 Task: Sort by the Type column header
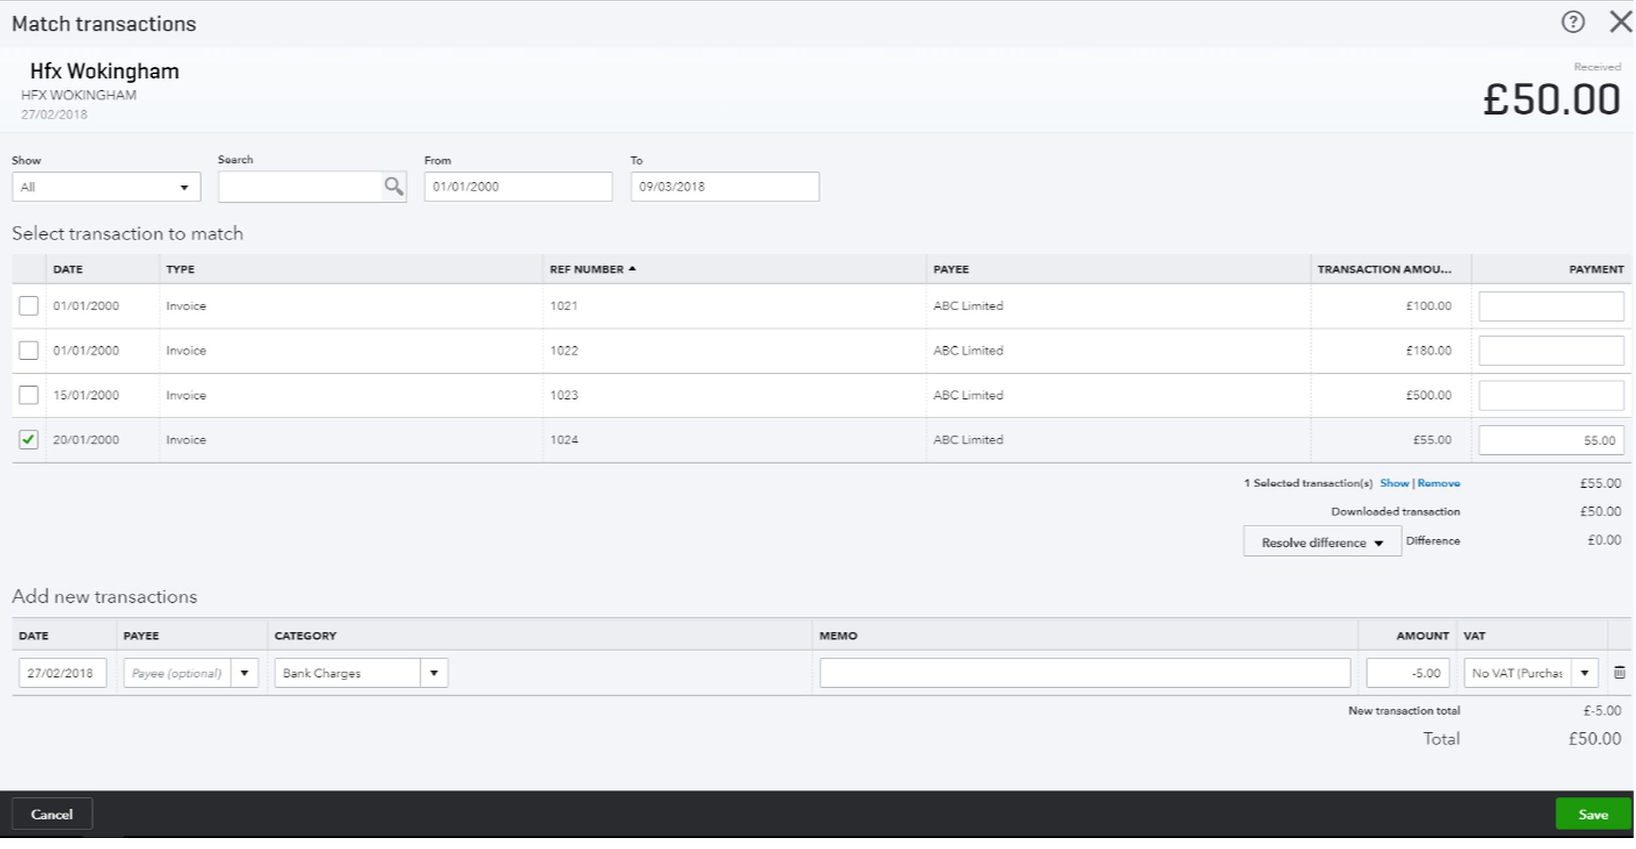coord(180,269)
